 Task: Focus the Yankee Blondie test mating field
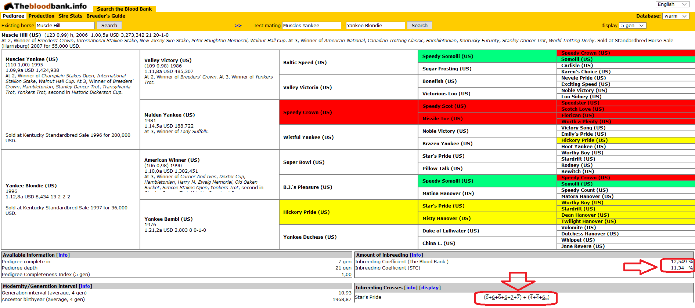click(x=375, y=25)
